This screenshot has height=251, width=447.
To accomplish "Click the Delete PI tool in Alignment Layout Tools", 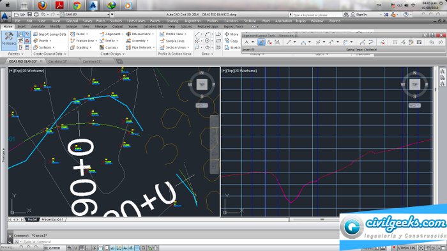I will pyautogui.click(x=269, y=43).
